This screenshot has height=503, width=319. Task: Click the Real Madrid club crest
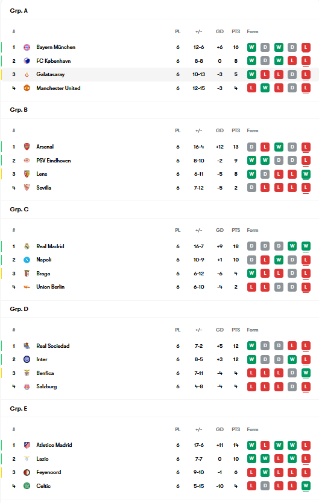27,246
